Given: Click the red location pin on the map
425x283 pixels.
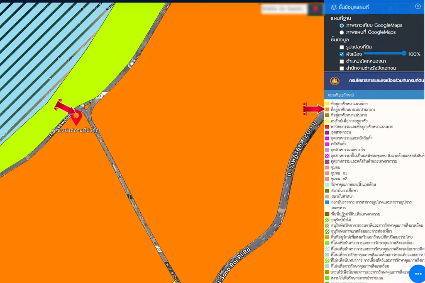Looking at the screenshot, I should tap(76, 118).
